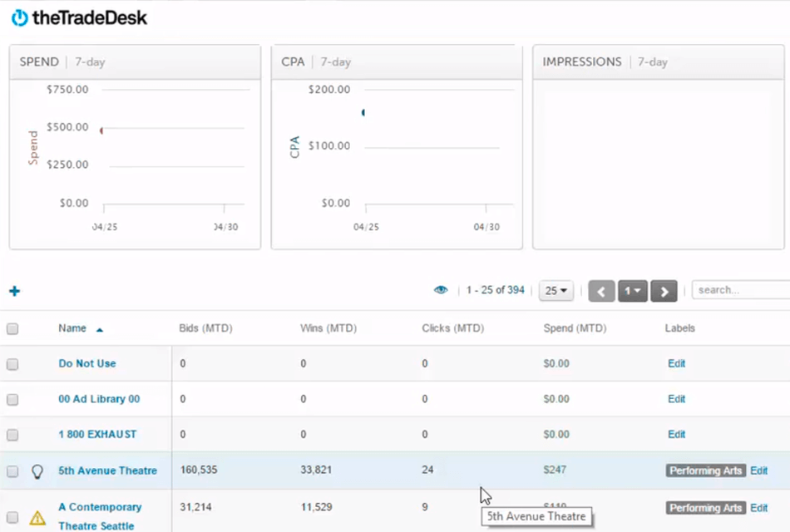Screen dimensions: 790x532
Task: Click theTradeDesk logo icon
Action: coord(20,17)
